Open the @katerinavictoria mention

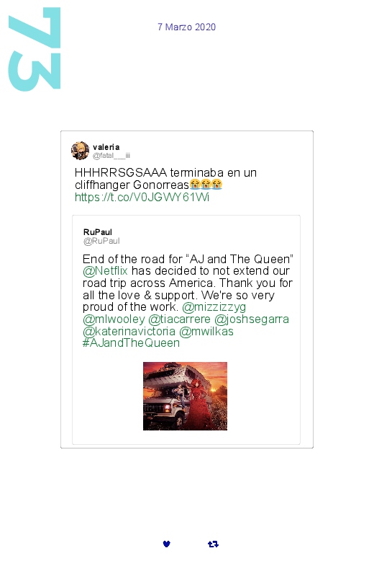tap(129, 331)
